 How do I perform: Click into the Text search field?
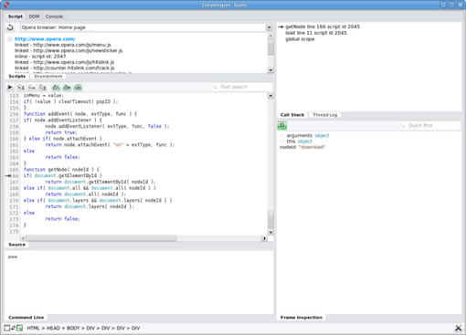pyautogui.click(x=242, y=87)
